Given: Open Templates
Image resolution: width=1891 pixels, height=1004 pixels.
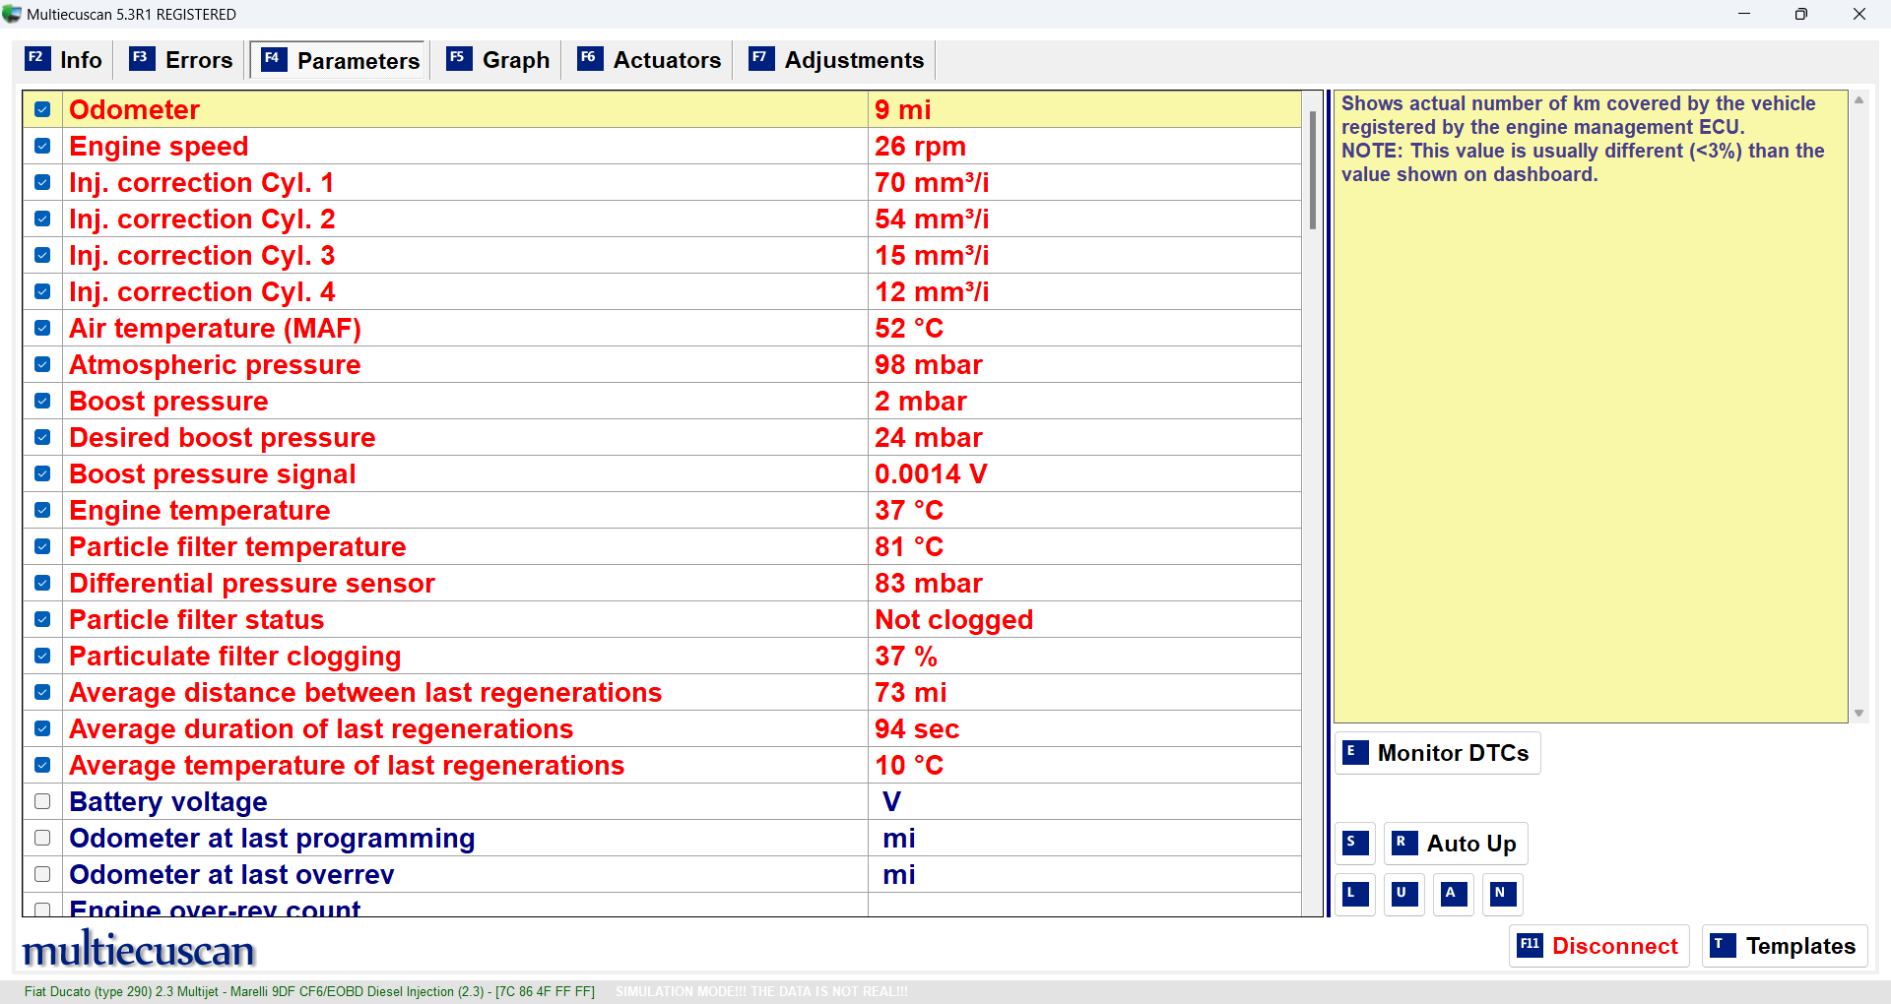Looking at the screenshot, I should click(1784, 946).
